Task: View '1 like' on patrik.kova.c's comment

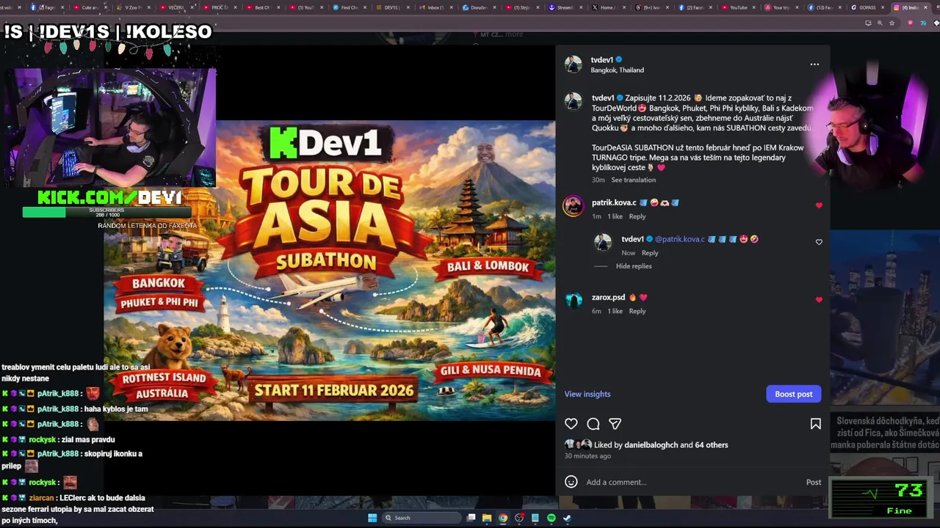Action: pyautogui.click(x=615, y=216)
